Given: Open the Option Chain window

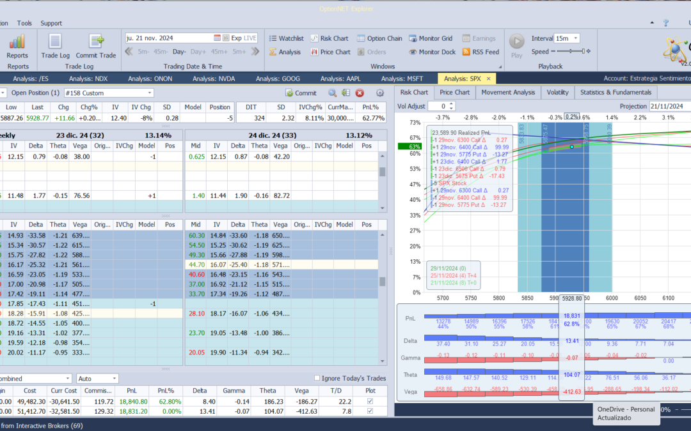Looking at the screenshot, I should point(379,38).
